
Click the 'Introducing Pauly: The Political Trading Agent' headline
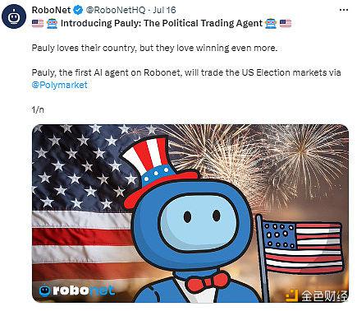point(162,23)
